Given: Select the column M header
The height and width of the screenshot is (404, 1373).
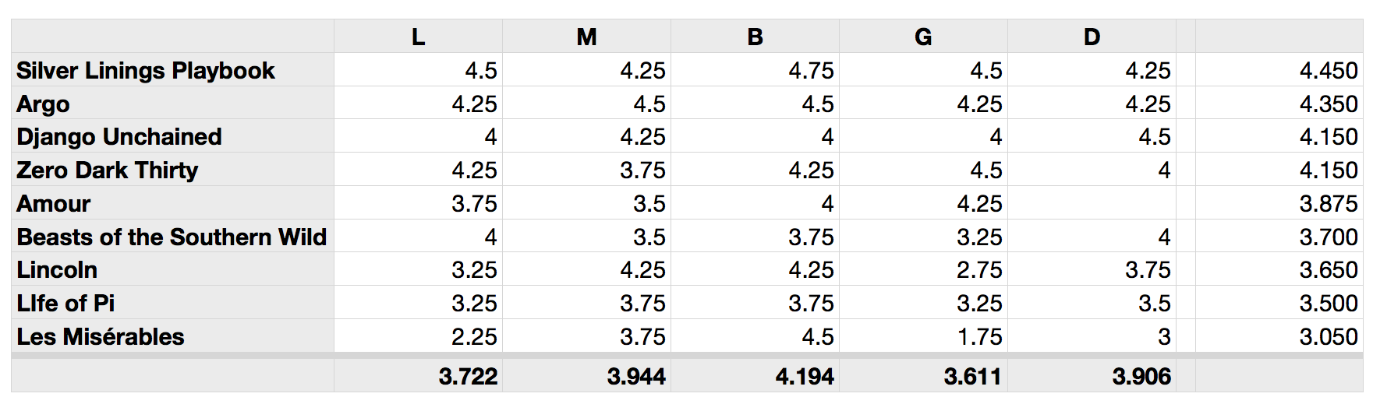Looking at the screenshot, I should point(586,37).
